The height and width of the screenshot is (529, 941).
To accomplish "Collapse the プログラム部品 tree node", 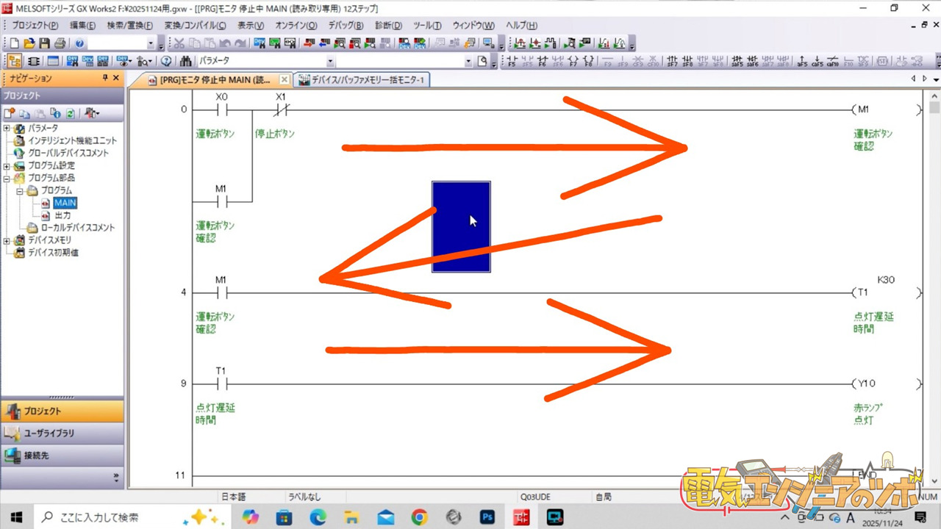I will point(7,178).
